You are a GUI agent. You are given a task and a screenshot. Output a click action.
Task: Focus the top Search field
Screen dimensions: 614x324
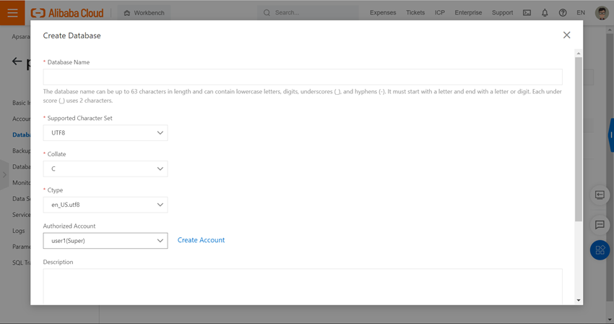point(308,12)
